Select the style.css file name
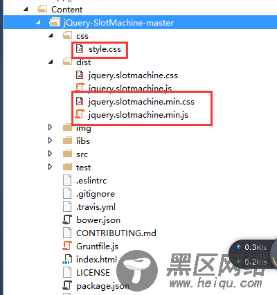Image resolution: width=277 pixels, height=295 pixels. 105,49
